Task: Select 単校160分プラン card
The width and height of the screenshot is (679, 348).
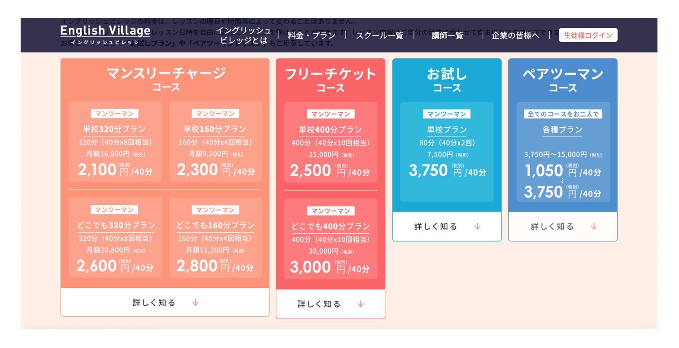Action: (216, 142)
